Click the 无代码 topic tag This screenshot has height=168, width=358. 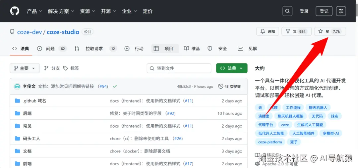pos(317,116)
